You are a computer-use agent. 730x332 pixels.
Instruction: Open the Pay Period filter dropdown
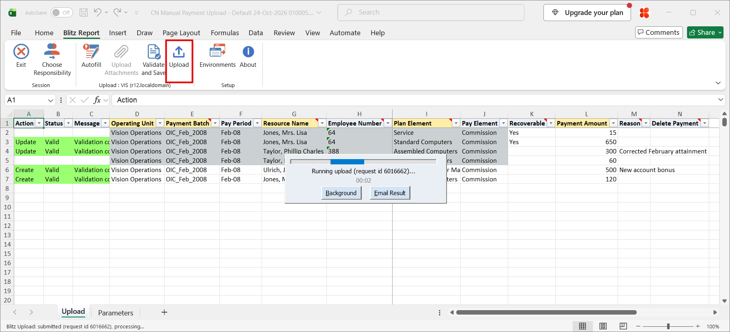257,123
